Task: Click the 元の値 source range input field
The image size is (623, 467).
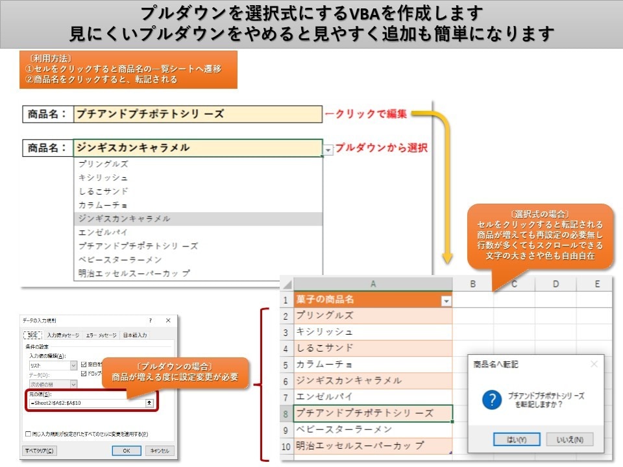Action: tap(88, 403)
